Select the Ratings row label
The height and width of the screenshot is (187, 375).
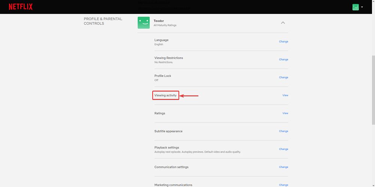coord(160,113)
